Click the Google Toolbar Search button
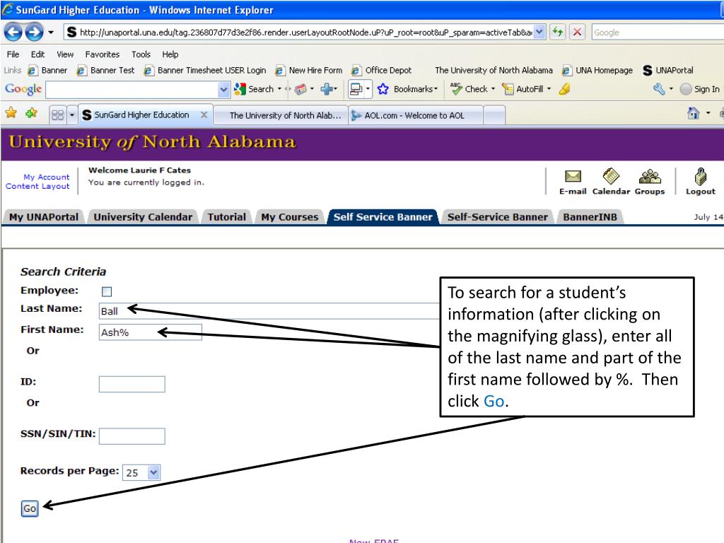The image size is (724, 543). point(254,89)
